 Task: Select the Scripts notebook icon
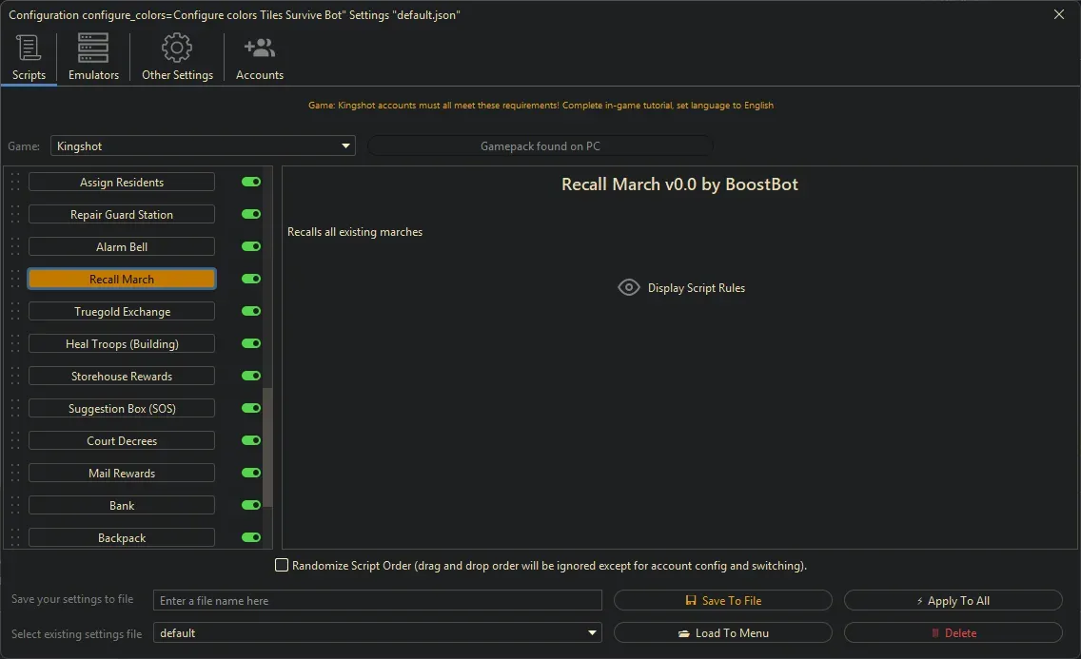coord(29,48)
